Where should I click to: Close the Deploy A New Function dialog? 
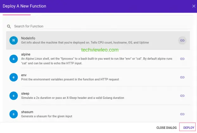coord(194,6)
